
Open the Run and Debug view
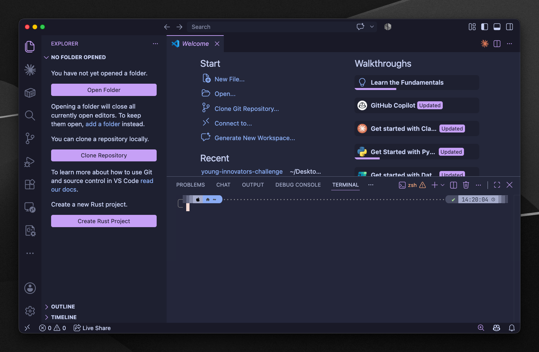(x=30, y=162)
